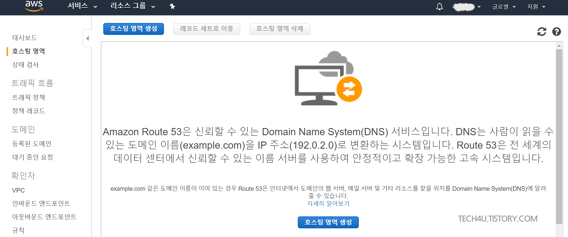Expand the blurred account name menu
This screenshot has width=568, height=237.
click(x=467, y=7)
